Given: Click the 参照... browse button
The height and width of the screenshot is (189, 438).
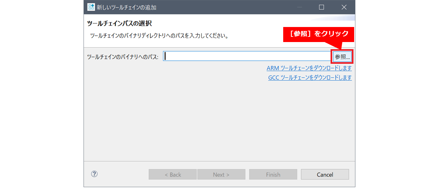Looking at the screenshot, I should coord(342,56).
